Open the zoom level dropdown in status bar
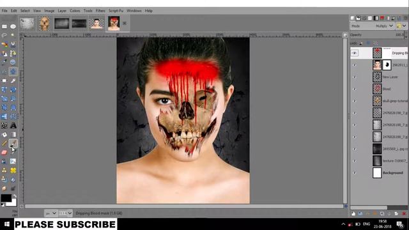409x230 pixels. click(x=65, y=213)
